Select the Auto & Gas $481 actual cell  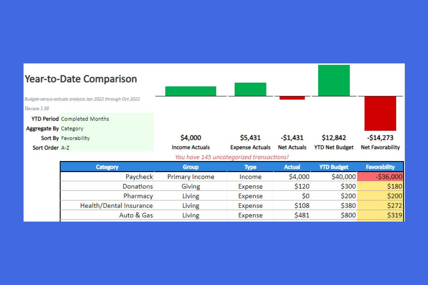click(x=292, y=215)
